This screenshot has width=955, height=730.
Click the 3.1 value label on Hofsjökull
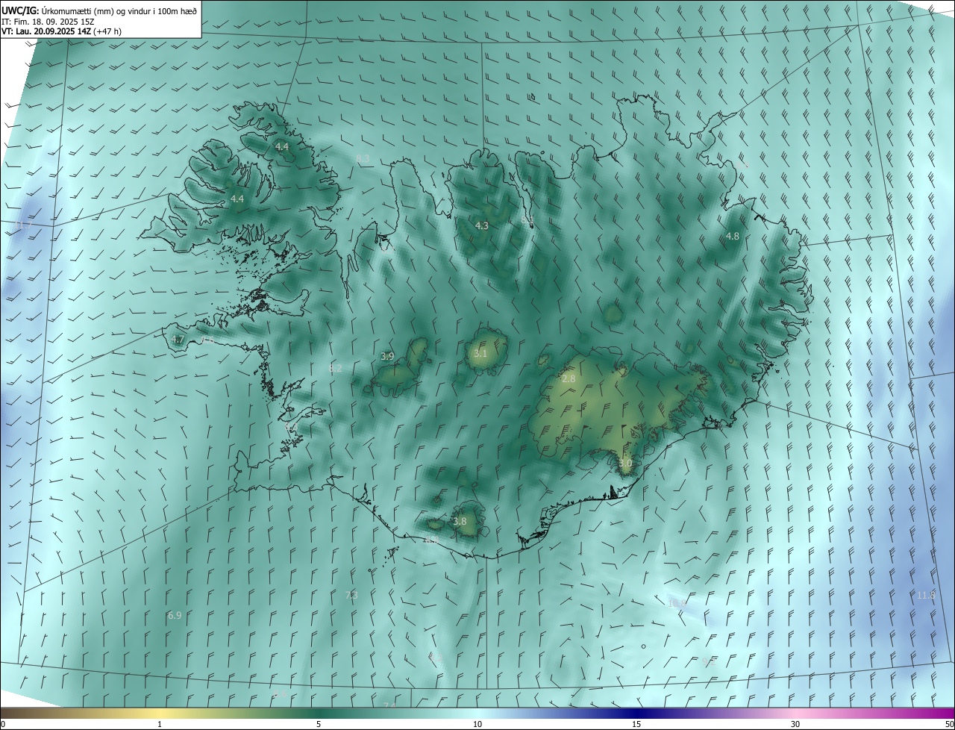pos(480,353)
